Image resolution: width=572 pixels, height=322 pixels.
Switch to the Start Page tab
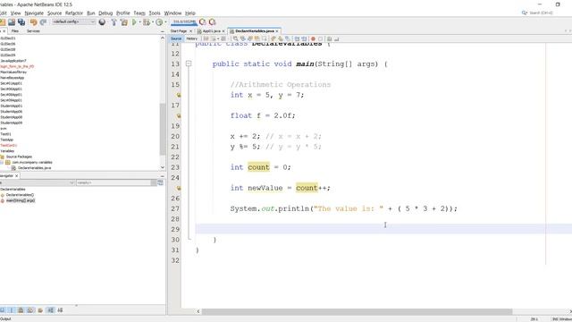tap(179, 31)
